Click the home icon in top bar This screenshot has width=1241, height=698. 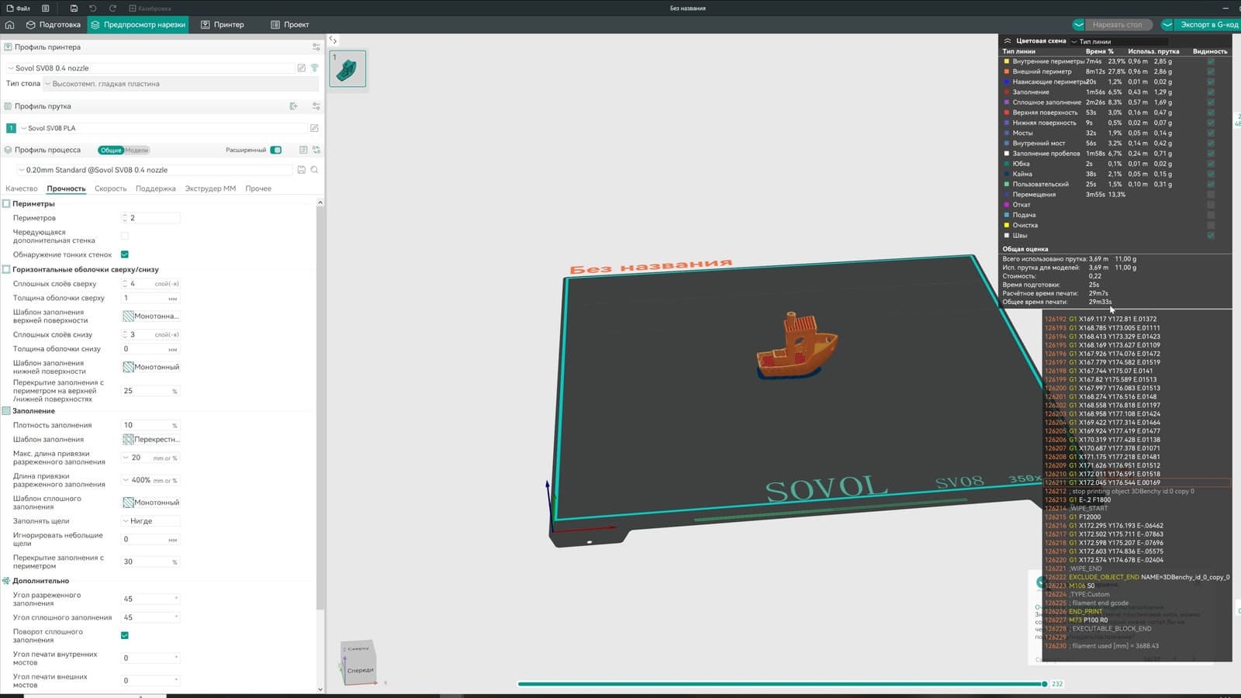10,25
